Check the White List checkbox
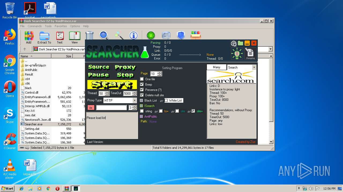The width and height of the screenshot is (343, 192). click(166, 101)
